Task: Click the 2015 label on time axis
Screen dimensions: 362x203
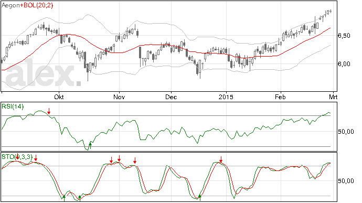Action: [x=226, y=97]
